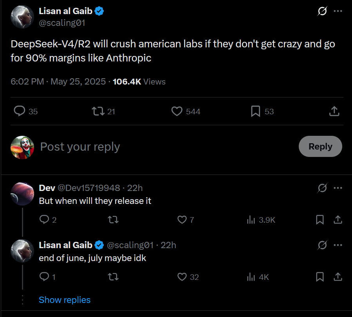Repost the main tweet with 21 reposts

pos(97,112)
